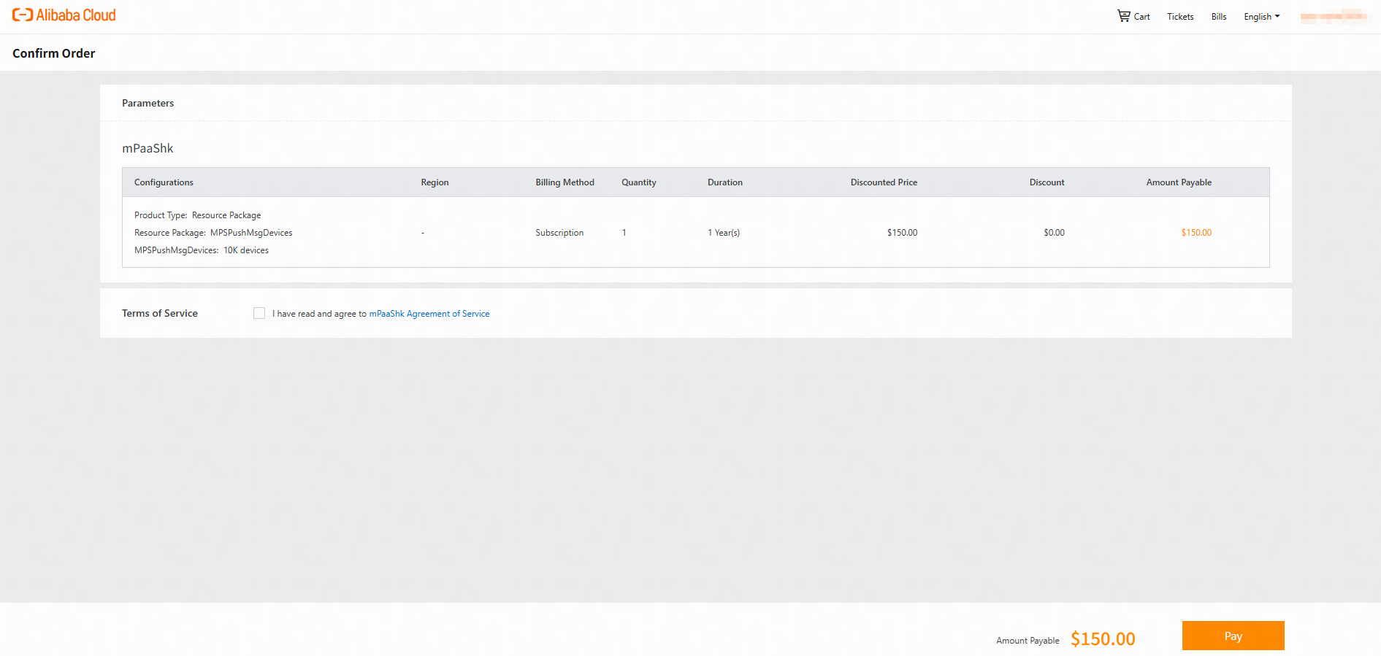Click the Terms of Service label

pos(160,313)
